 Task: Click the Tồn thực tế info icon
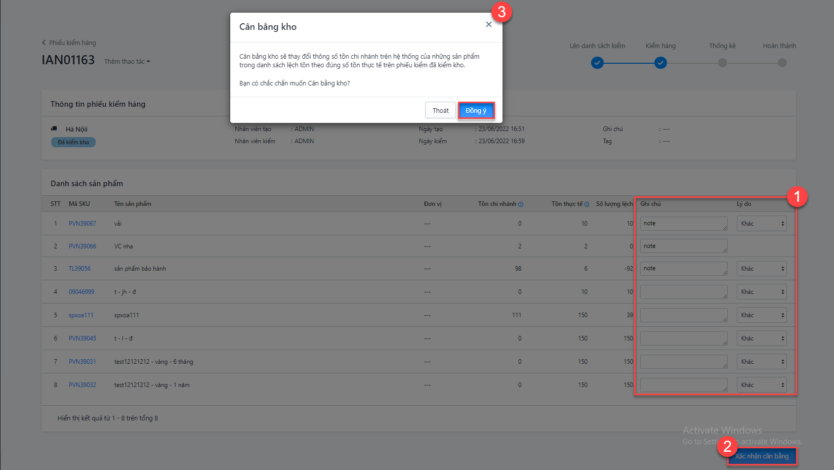587,204
